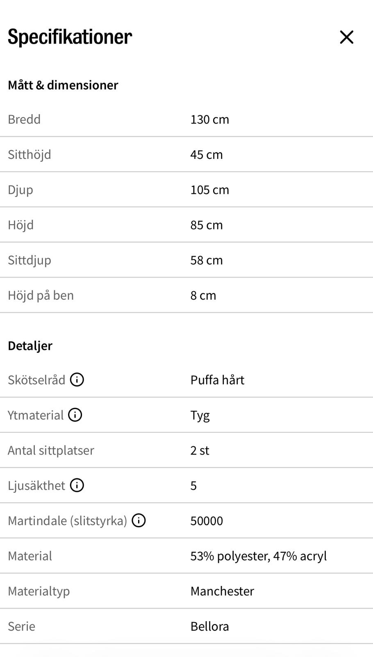The height and width of the screenshot is (657, 373).
Task: Open info icon next to Skötselråd
Action: pos(77,380)
